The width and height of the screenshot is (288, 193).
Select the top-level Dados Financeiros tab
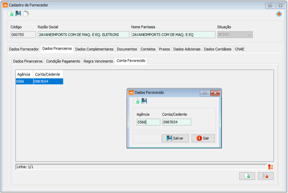click(57, 49)
